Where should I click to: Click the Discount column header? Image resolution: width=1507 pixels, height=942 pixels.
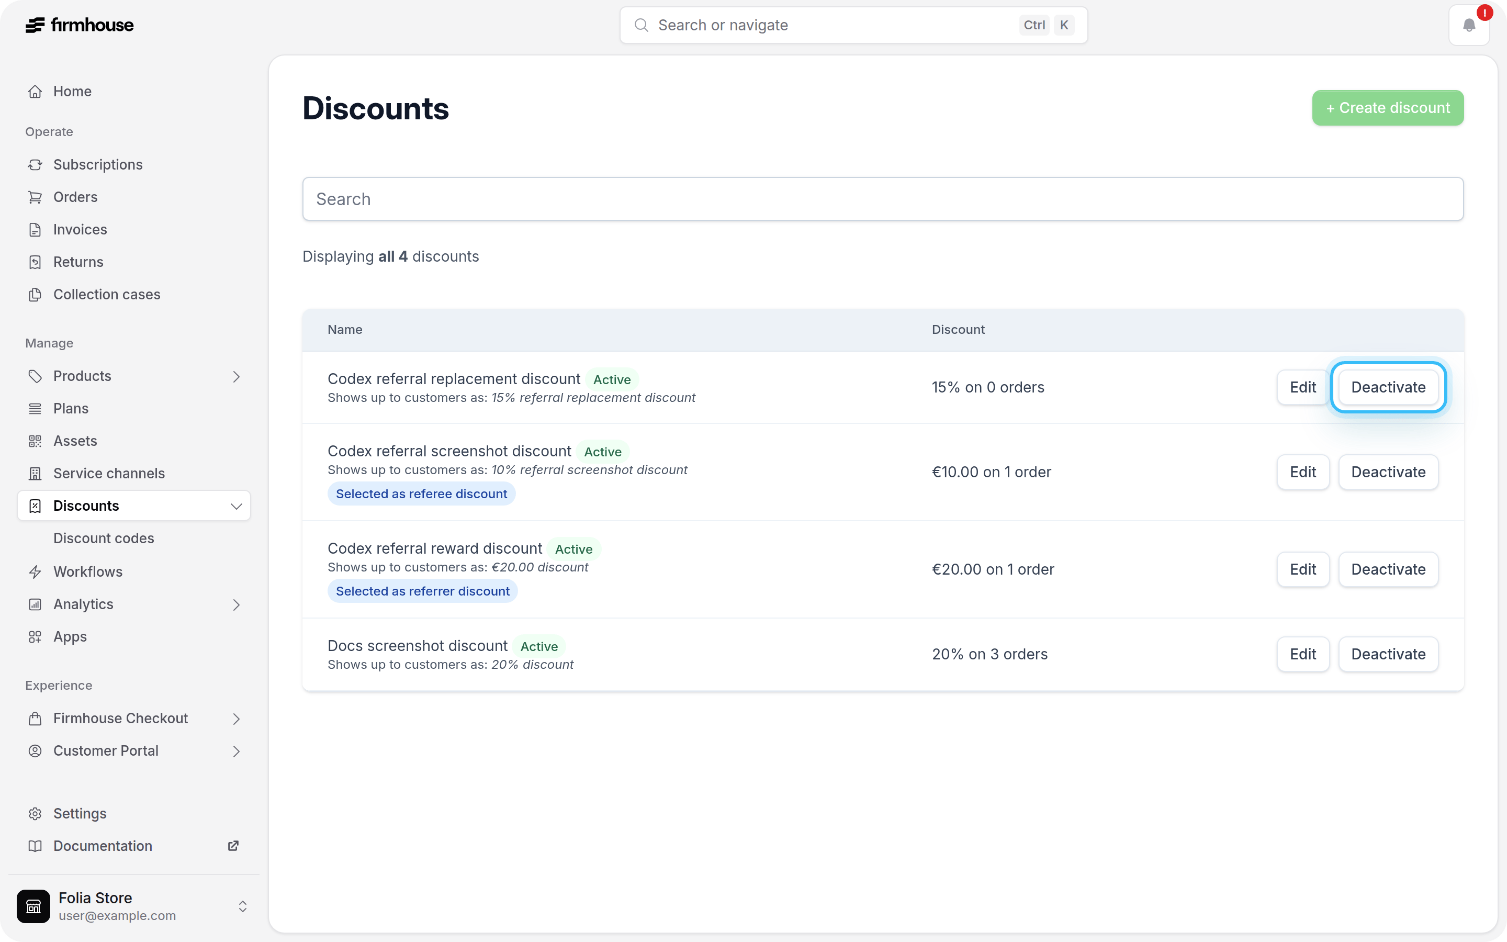point(958,330)
